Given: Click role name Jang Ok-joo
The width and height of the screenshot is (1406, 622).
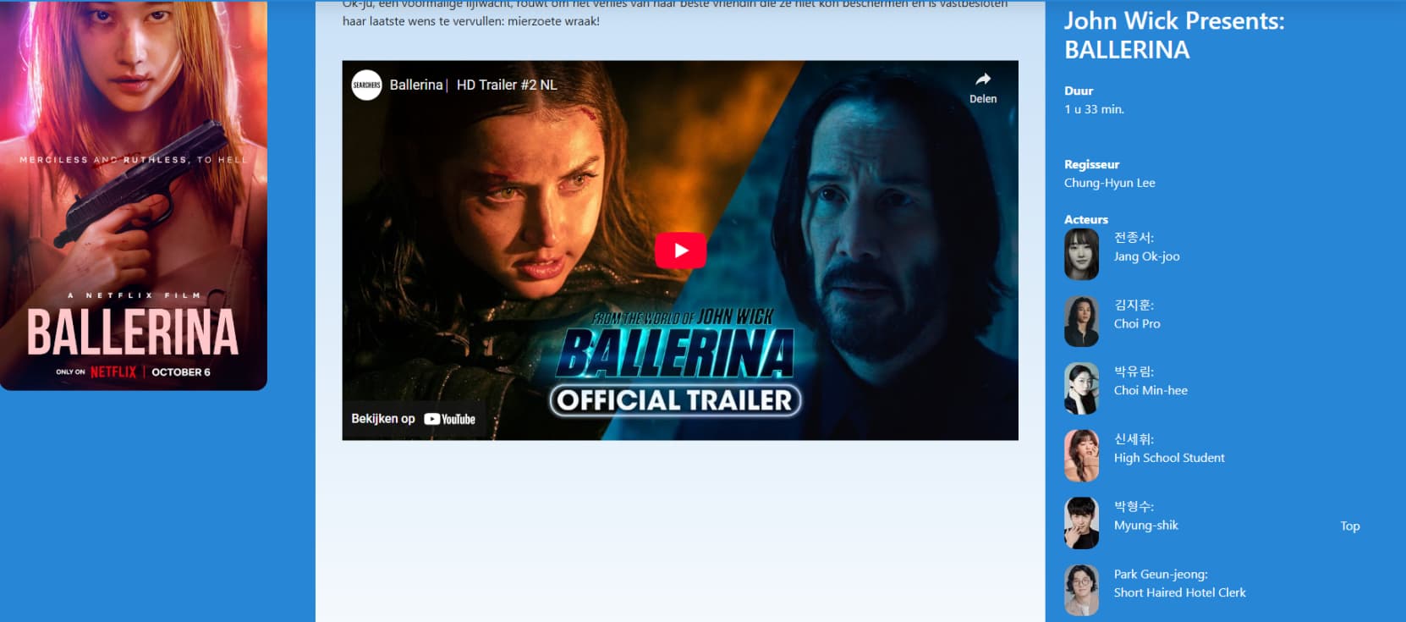Looking at the screenshot, I should pos(1146,256).
